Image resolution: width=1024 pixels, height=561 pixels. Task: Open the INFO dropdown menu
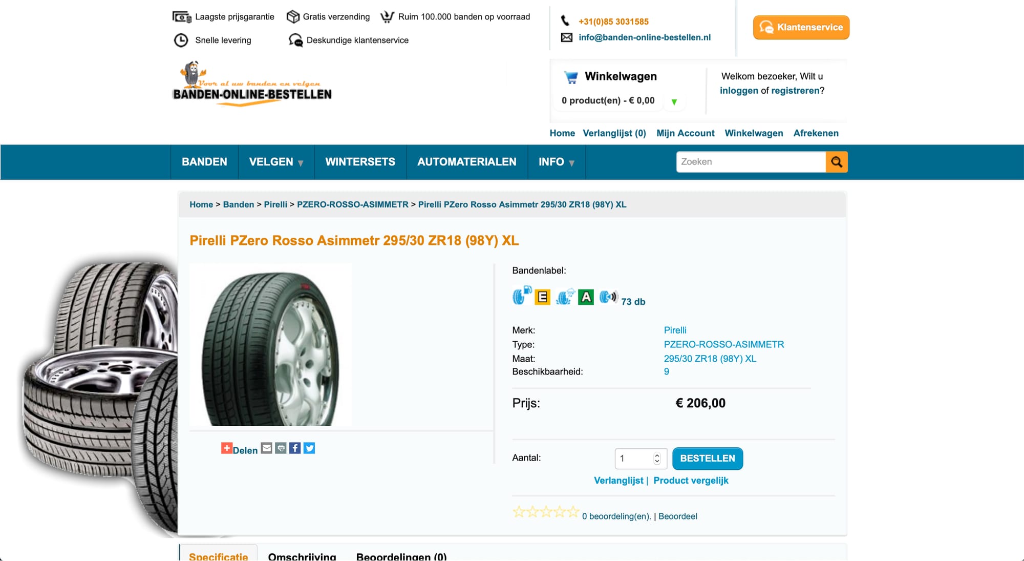click(x=557, y=162)
